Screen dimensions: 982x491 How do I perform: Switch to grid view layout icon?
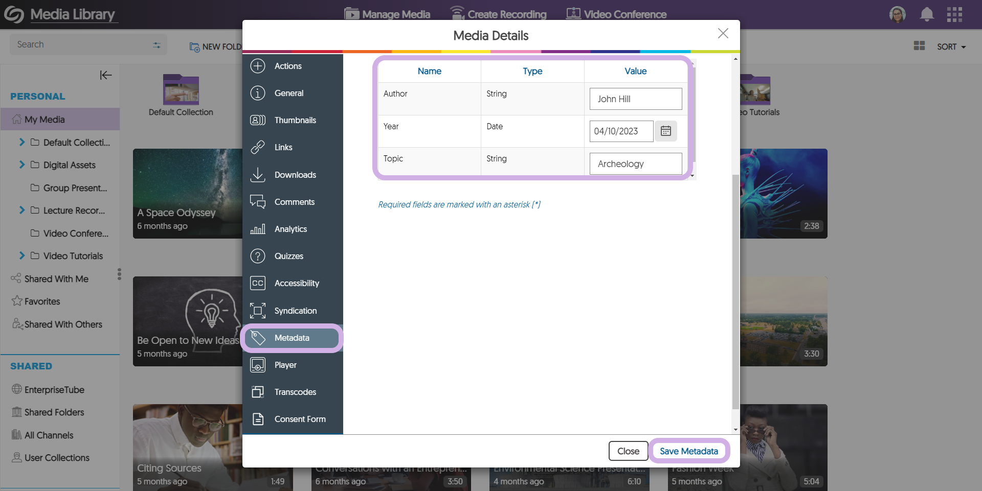point(919,46)
